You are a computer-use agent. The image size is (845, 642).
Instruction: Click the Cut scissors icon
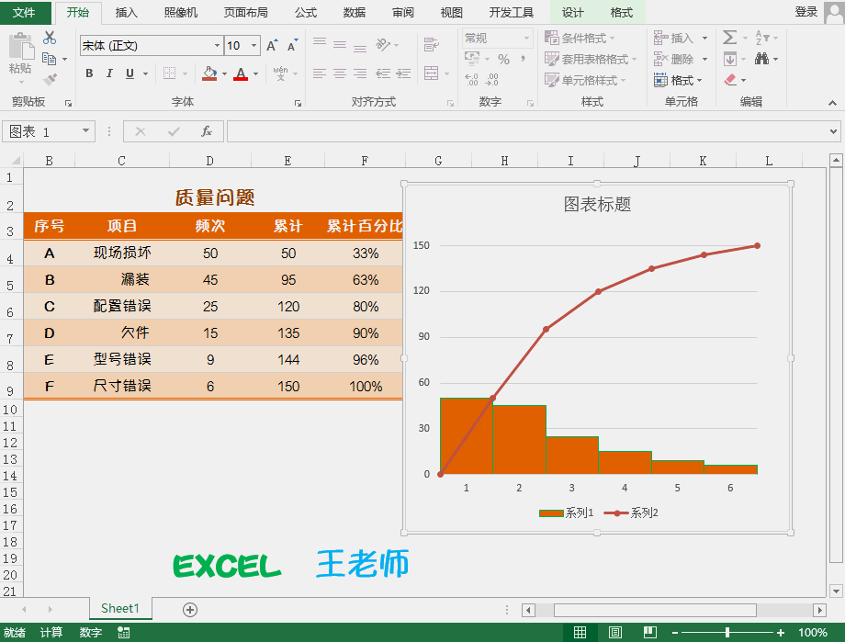[50, 38]
